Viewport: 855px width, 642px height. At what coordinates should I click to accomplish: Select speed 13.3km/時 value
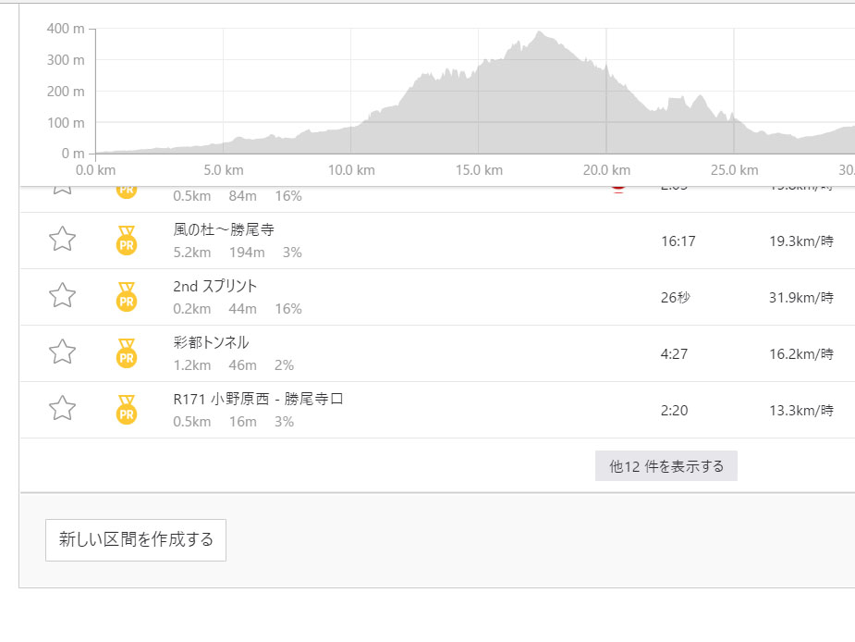[x=801, y=411]
